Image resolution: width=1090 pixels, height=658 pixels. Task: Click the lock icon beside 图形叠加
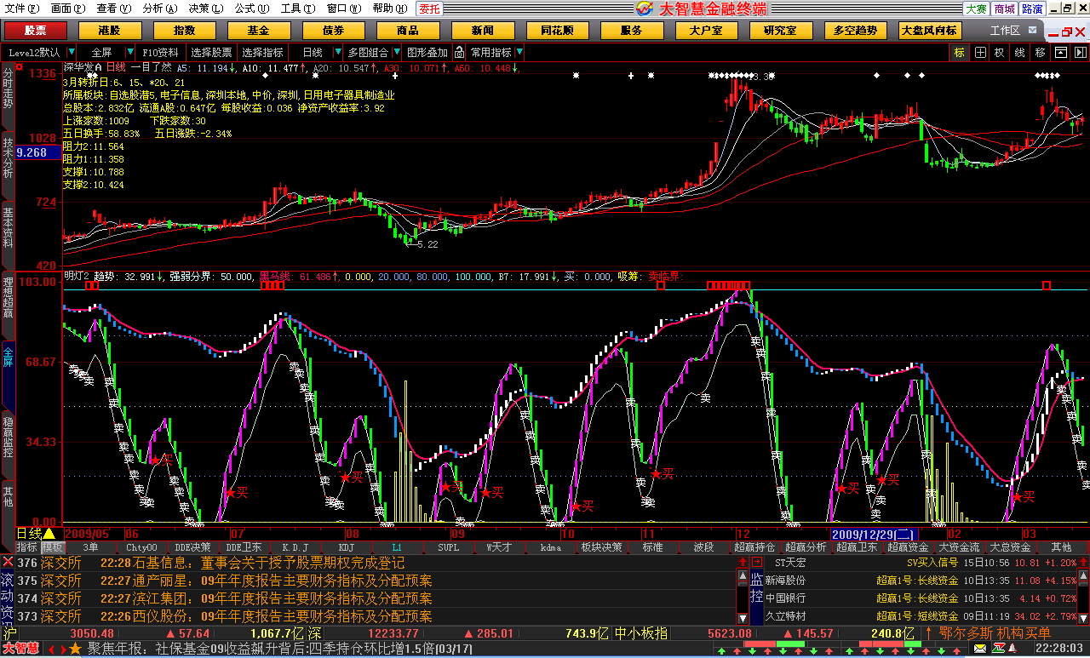point(459,52)
